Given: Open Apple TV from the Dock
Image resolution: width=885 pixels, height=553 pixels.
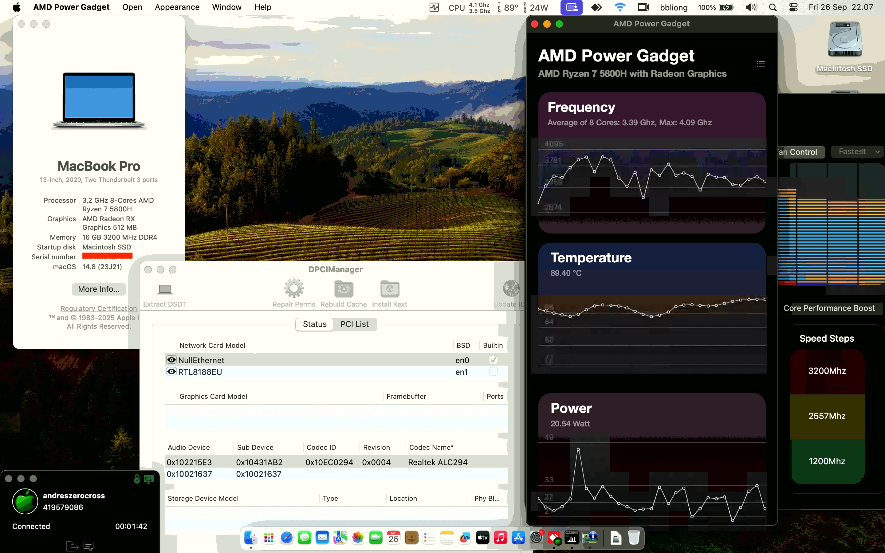Looking at the screenshot, I should coord(483,538).
